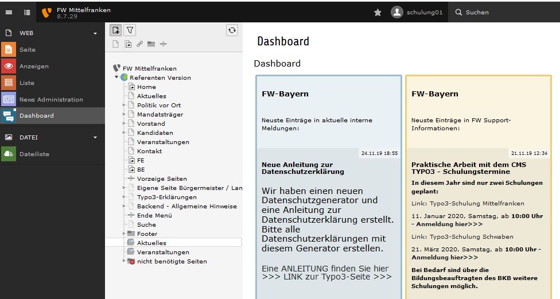This screenshot has height=299, width=560.
Task: Click the green Dateiliste icon
Action: tap(9, 154)
